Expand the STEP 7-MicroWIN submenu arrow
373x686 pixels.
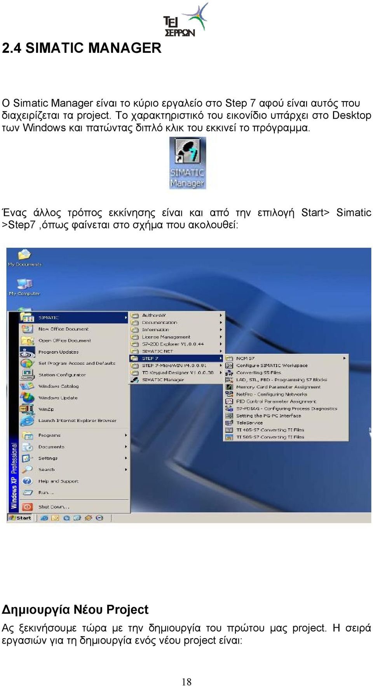coord(221,366)
